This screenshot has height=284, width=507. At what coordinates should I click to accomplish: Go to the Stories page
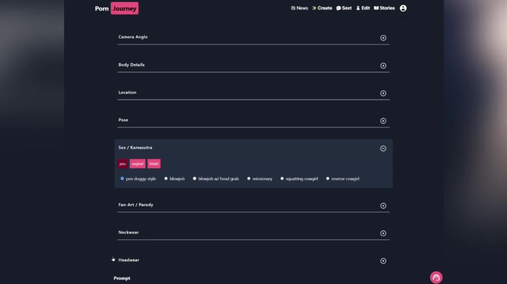click(384, 8)
